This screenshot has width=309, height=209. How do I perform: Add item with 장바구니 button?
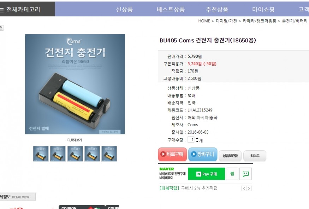click(203, 154)
